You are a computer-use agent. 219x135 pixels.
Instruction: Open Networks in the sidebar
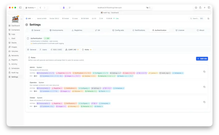pyautogui.click(x=14, y=56)
